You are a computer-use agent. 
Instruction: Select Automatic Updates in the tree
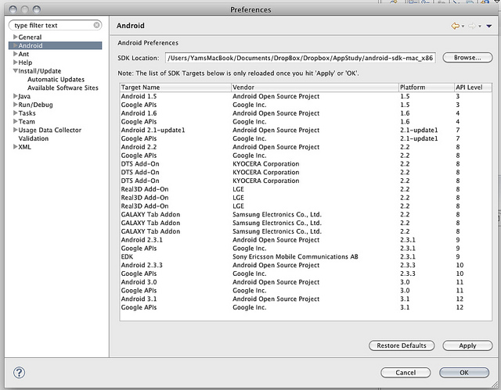click(56, 80)
